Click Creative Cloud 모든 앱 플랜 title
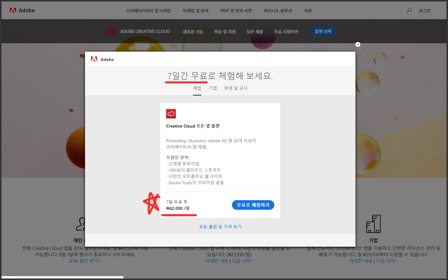Viewport: 448px width, 280px height. (193, 126)
